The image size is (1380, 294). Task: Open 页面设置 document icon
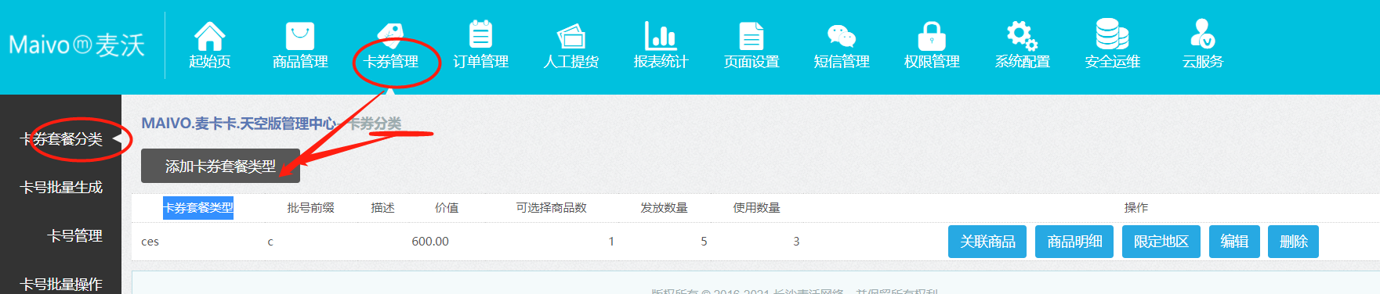(751, 36)
